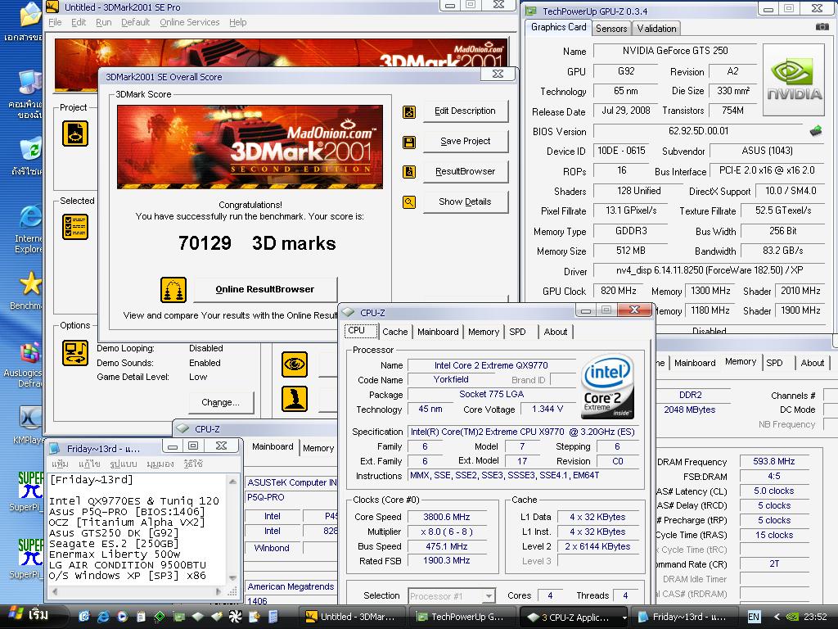The height and width of the screenshot is (629, 838).
Task: Click the BIOS version save chip icon
Action: (x=816, y=130)
